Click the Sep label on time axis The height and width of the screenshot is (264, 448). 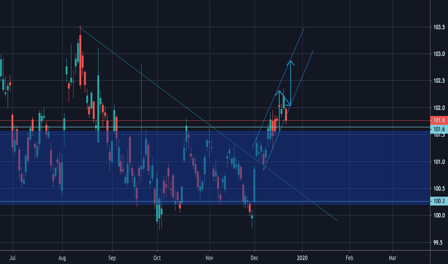tap(112, 258)
